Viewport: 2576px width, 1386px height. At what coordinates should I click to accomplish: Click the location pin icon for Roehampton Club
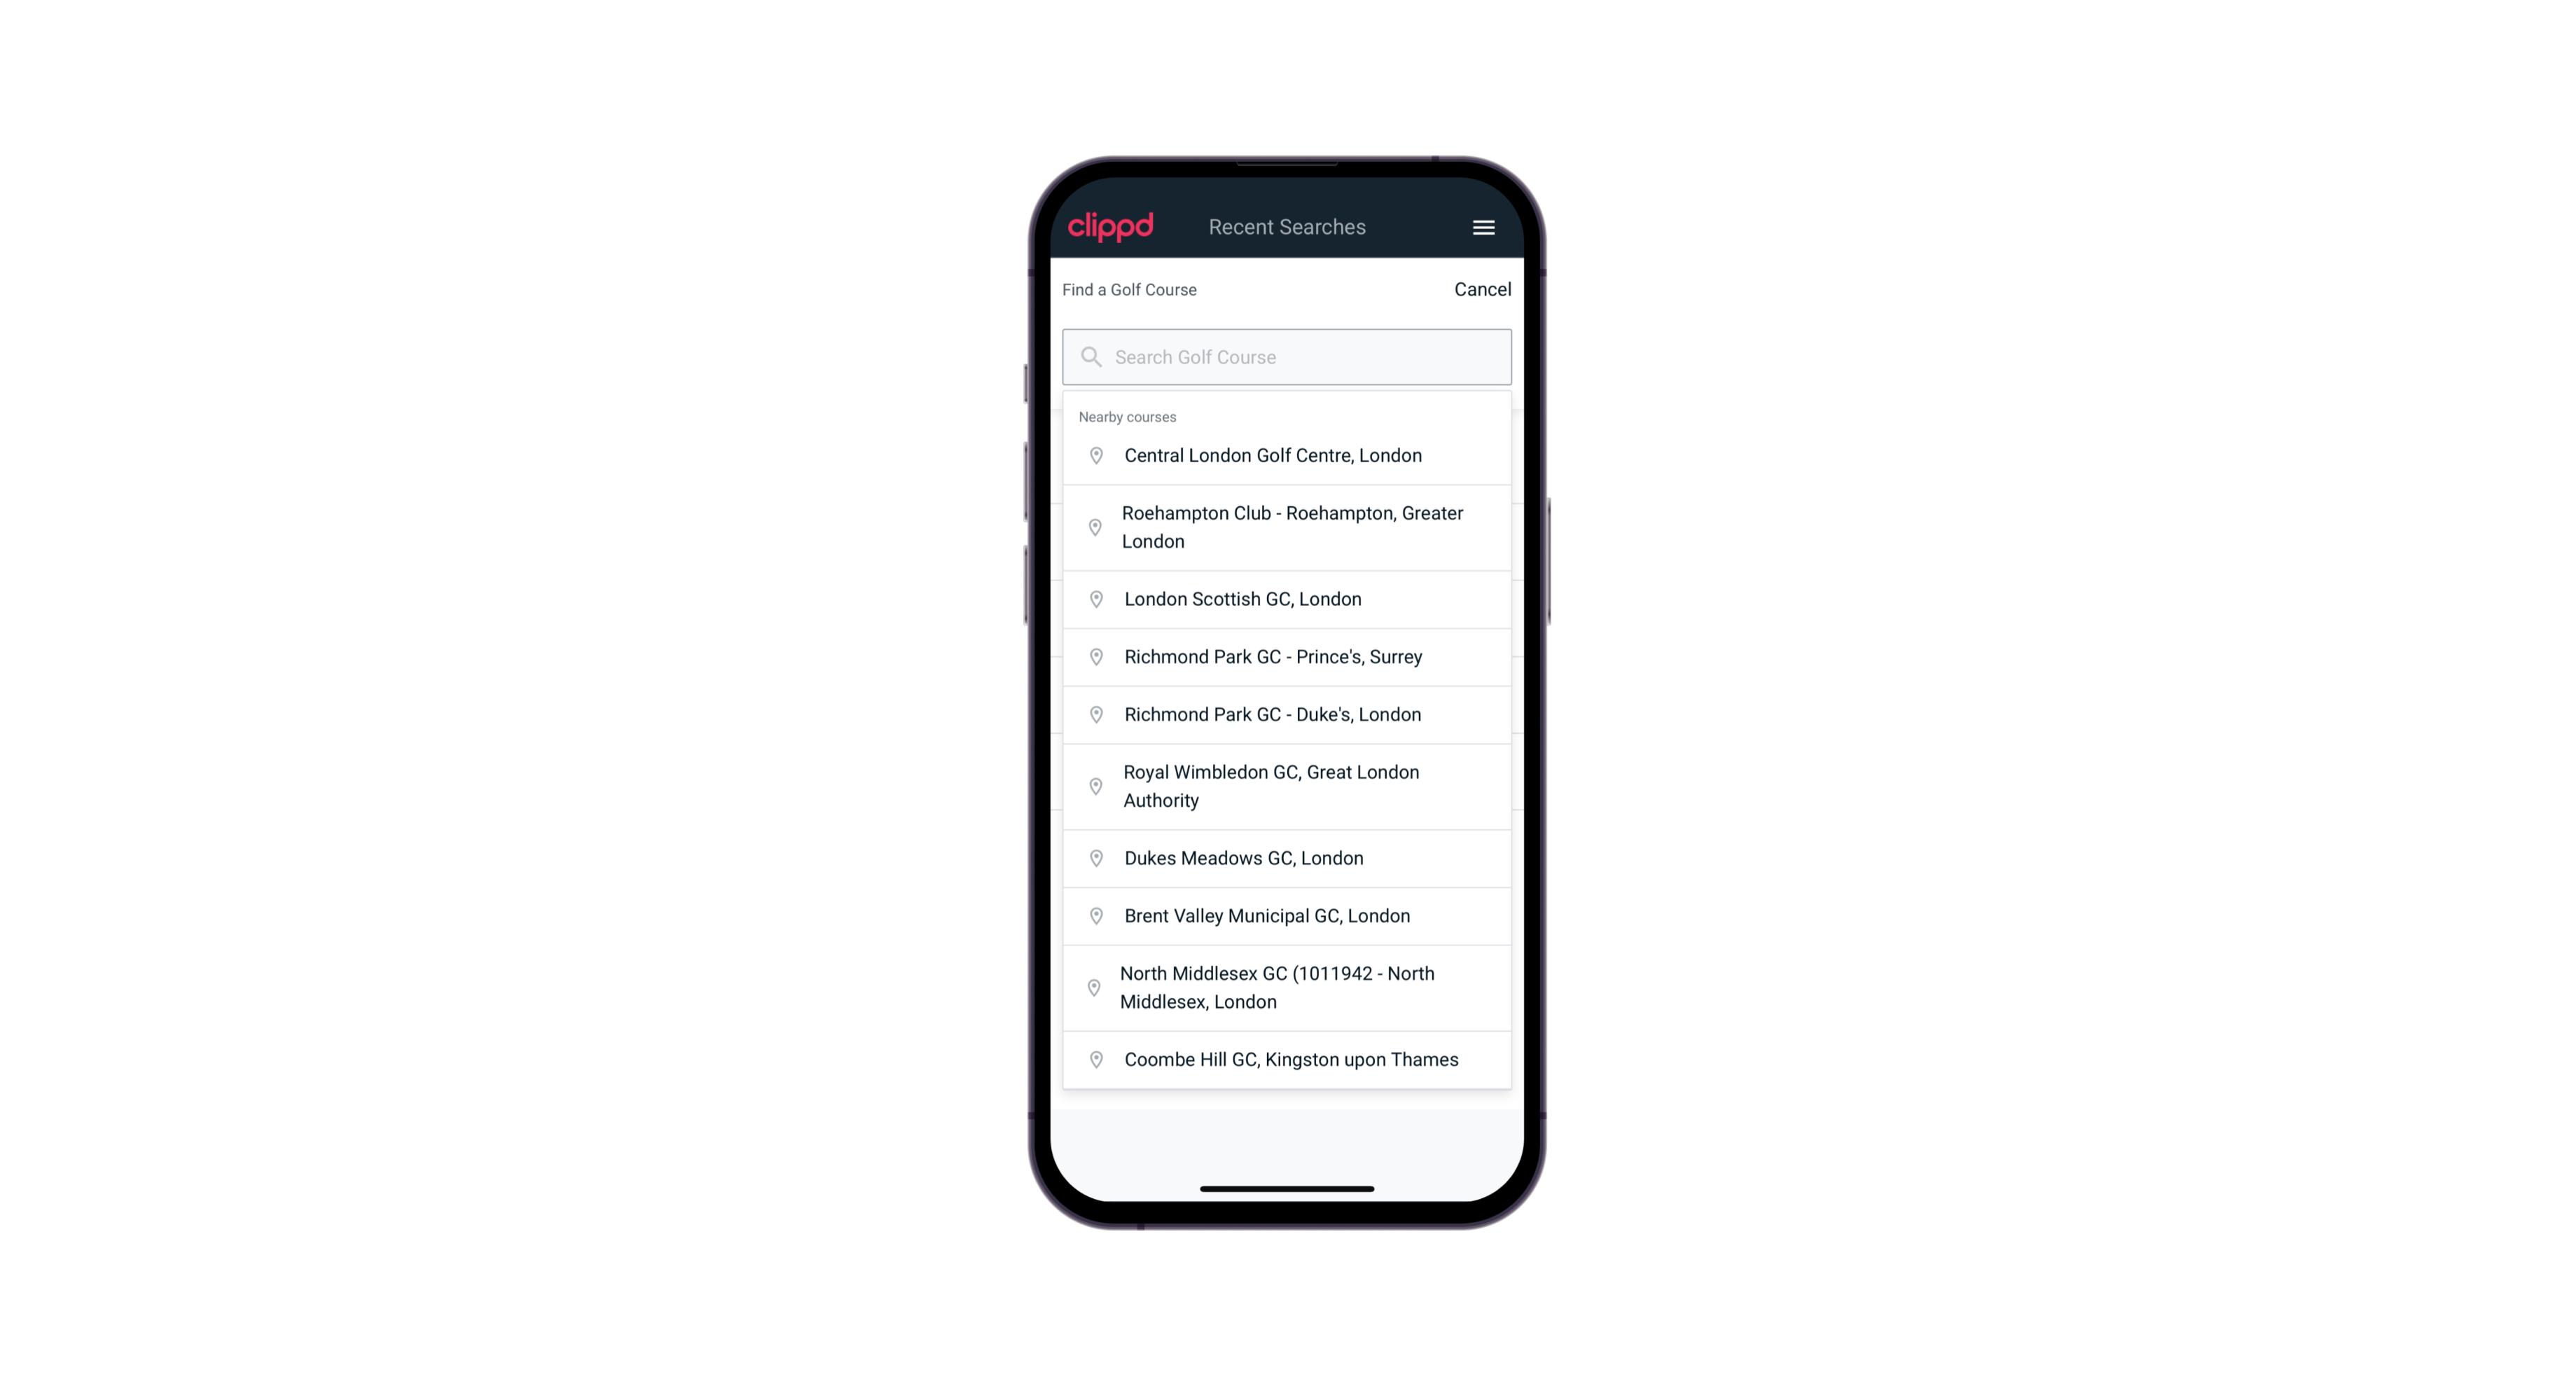[x=1093, y=527]
